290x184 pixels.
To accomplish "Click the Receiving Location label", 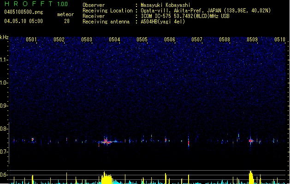I will 107,11.
